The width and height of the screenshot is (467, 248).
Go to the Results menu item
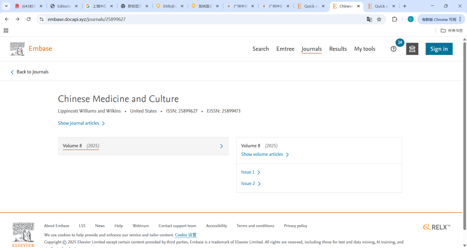click(x=338, y=49)
